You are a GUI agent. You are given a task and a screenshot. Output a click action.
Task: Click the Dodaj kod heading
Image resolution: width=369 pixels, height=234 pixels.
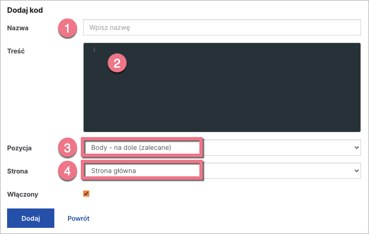[x=25, y=9]
